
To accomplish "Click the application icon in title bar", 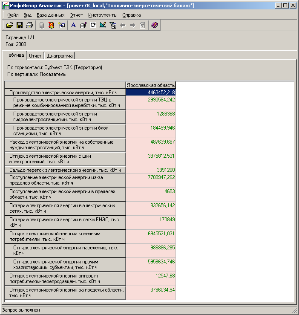I will tap(6, 6).
